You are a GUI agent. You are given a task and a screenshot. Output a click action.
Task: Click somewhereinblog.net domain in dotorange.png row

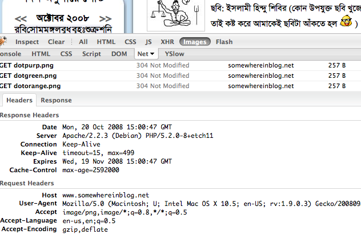pyautogui.click(x=261, y=86)
